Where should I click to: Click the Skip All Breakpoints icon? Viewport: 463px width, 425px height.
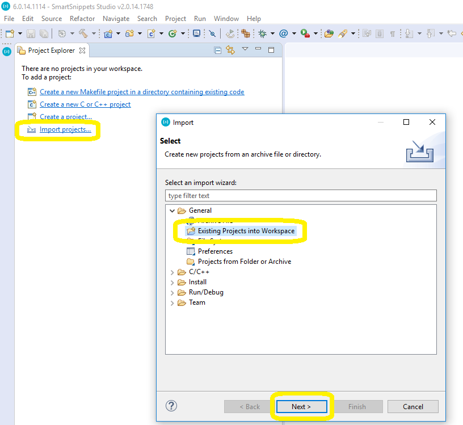(x=212, y=33)
